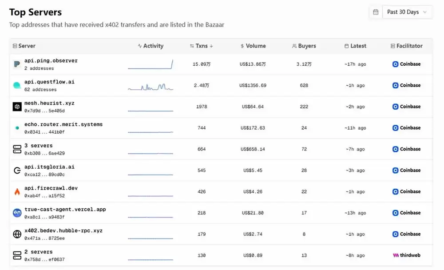Click the true-cast-agent.vercel.app avatar icon

(17, 213)
